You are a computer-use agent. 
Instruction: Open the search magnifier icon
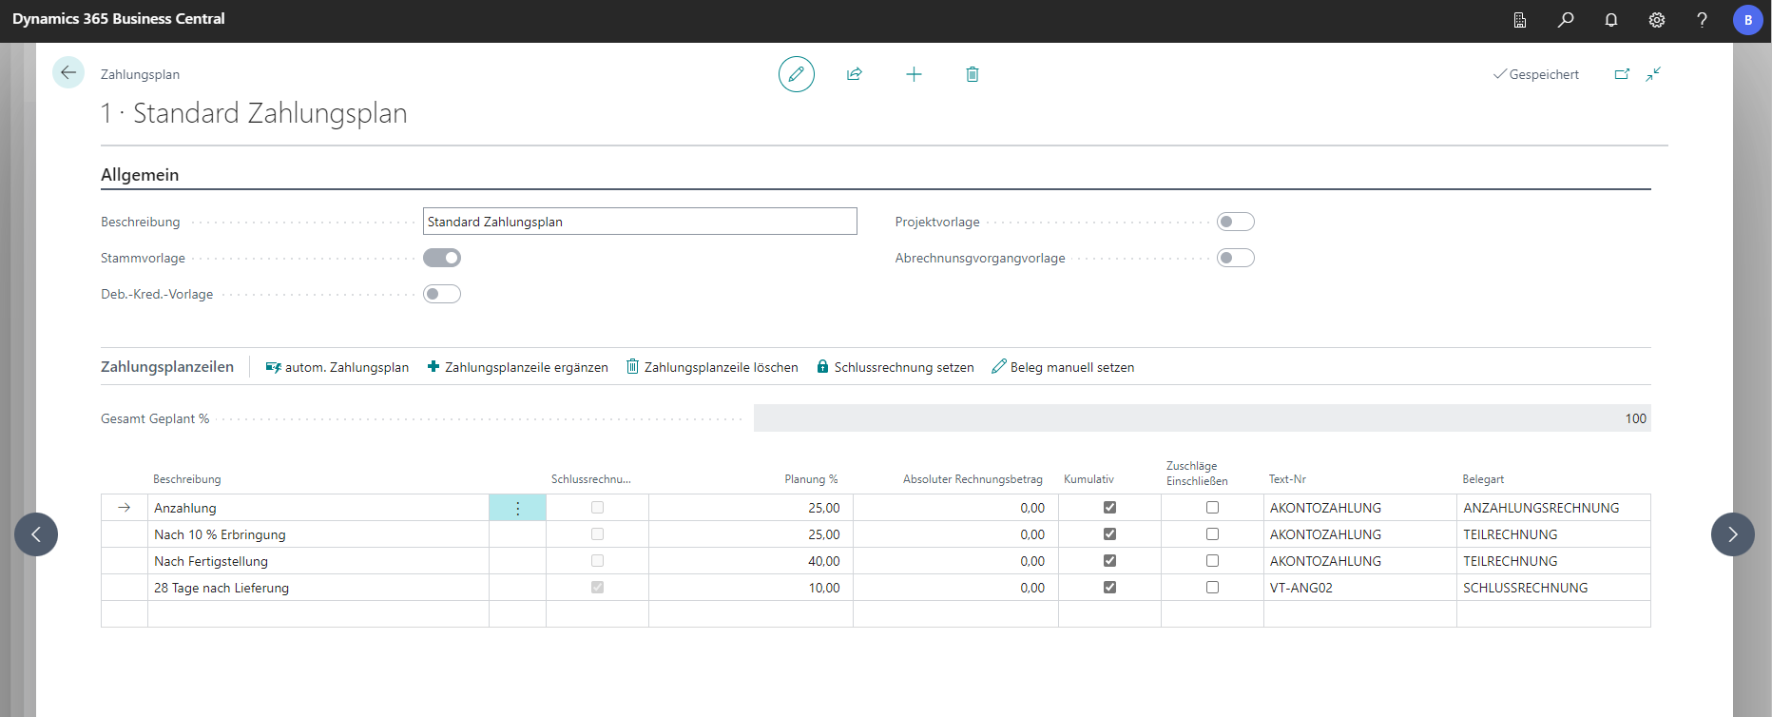tap(1565, 20)
